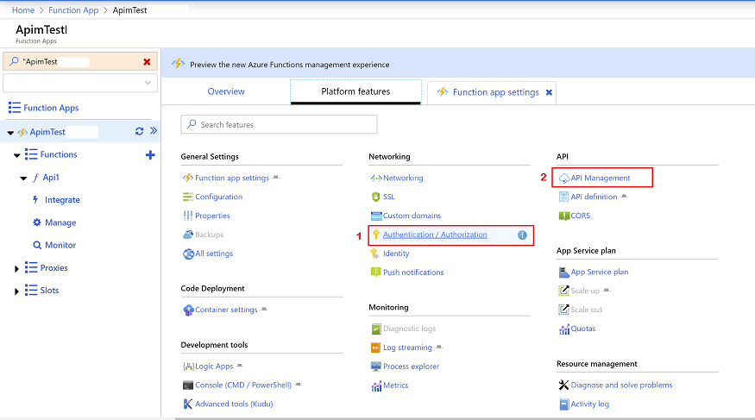
Task: Click the SSL shield icon
Action: (376, 197)
